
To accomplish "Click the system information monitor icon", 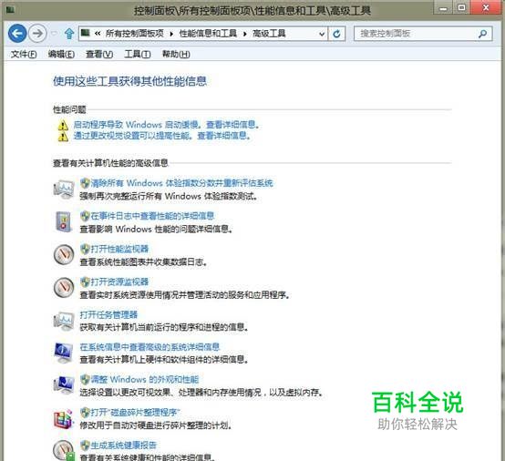I will pos(64,353).
